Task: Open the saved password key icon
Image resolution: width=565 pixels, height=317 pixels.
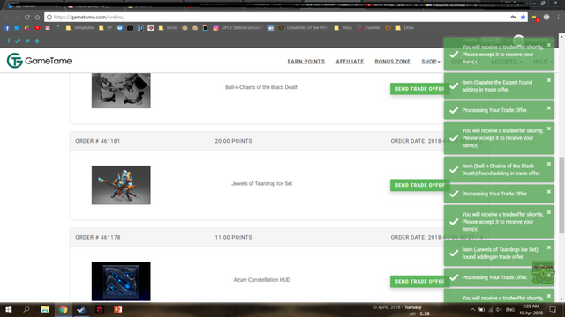Action: click(x=514, y=17)
